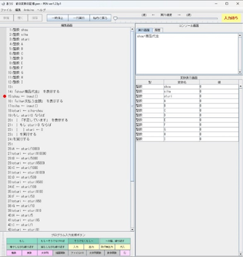Image resolution: width=243 pixels, height=257 pixels.
Task: Click the yellow 入力 helper button
Action: coord(76,247)
